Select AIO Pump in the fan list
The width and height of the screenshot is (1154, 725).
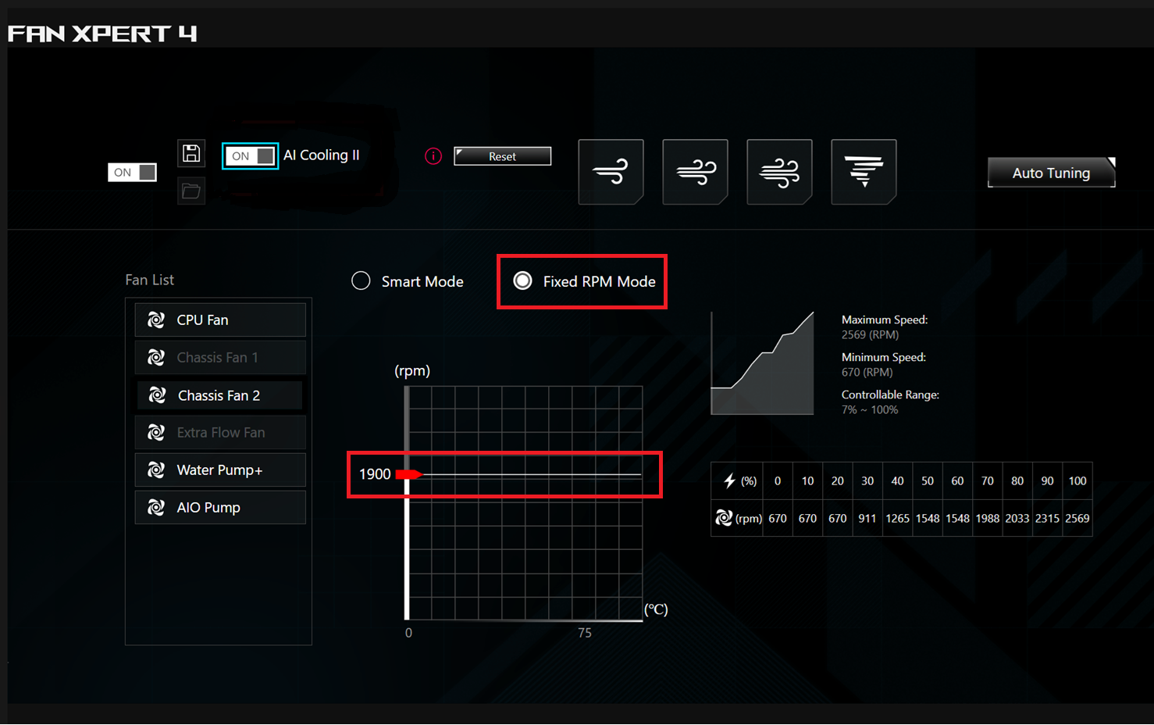pyautogui.click(x=220, y=507)
